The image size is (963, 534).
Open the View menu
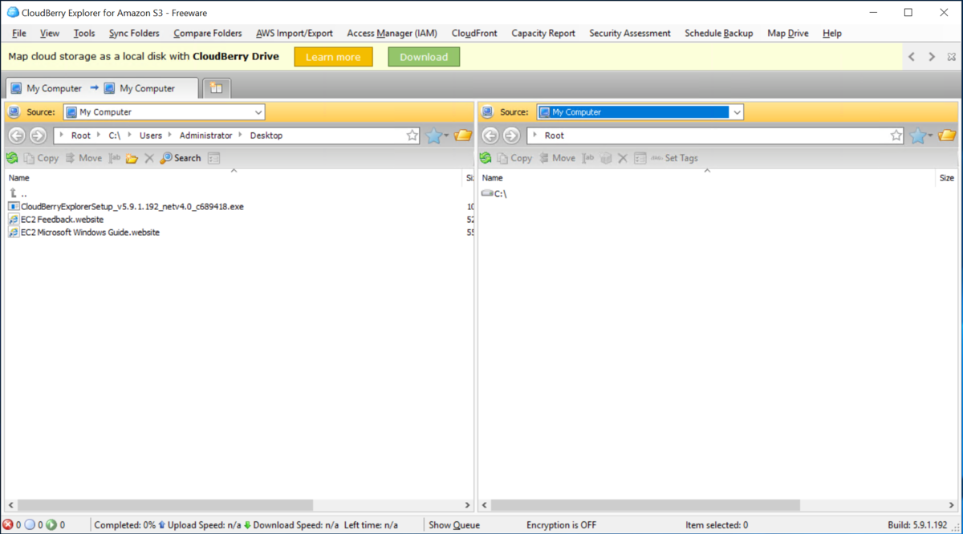point(50,33)
